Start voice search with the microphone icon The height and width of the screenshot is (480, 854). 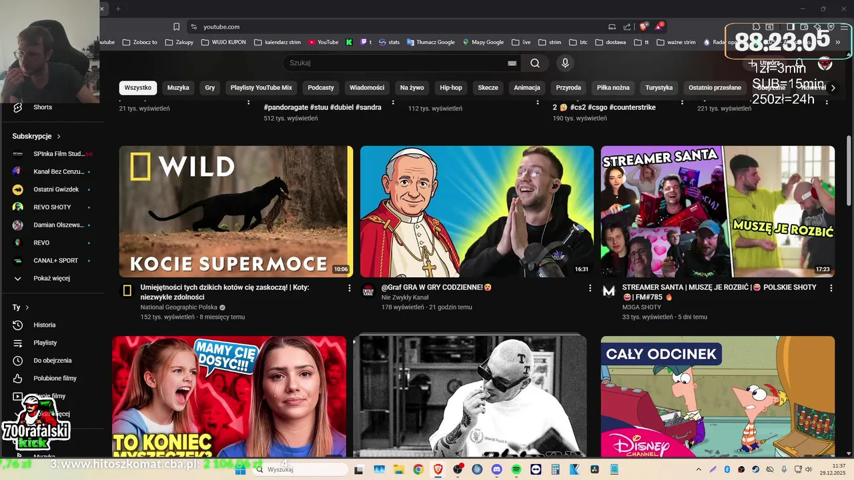[x=565, y=63]
